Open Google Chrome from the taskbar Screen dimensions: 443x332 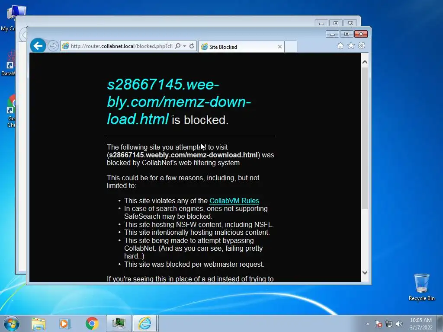(x=92, y=323)
